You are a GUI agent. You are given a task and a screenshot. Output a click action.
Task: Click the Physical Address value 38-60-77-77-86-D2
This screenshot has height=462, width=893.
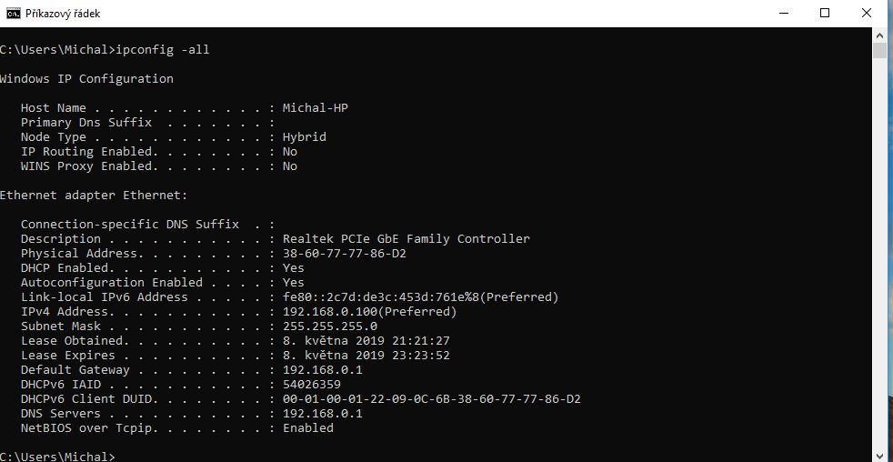[344, 253]
